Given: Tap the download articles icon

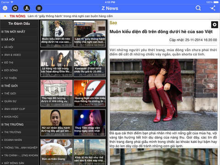Looking at the screenshot, I should pyautogui.click(x=27, y=8).
